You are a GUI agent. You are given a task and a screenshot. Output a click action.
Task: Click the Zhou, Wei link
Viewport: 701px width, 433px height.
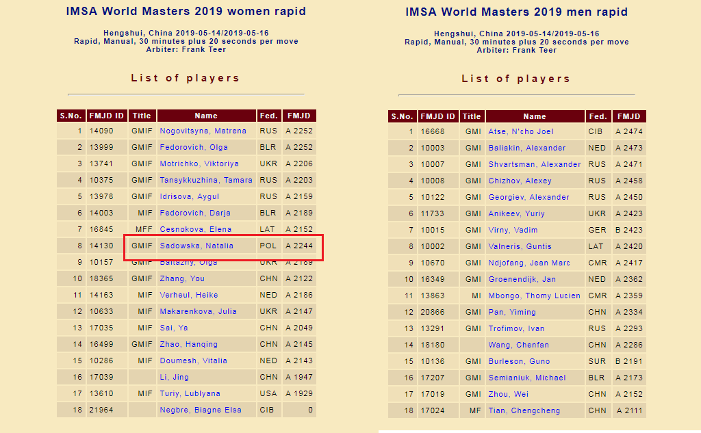pyautogui.click(x=509, y=395)
